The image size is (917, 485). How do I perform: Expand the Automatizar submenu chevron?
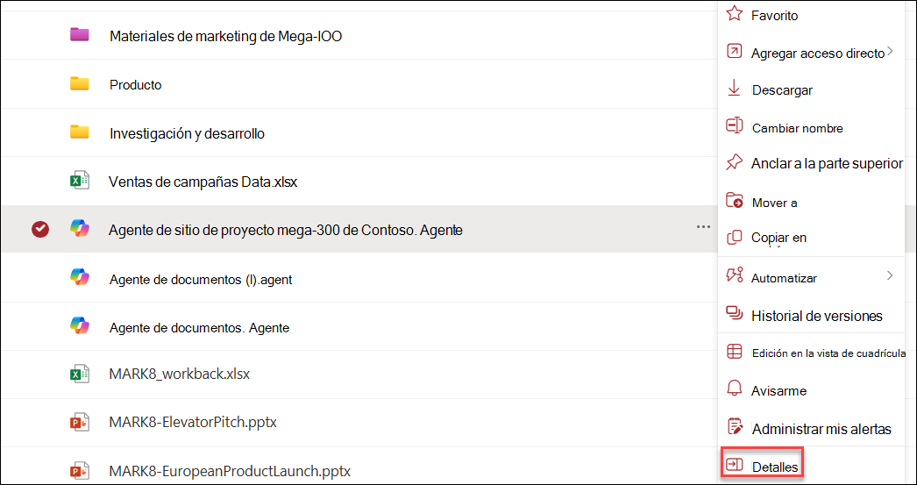(x=890, y=276)
